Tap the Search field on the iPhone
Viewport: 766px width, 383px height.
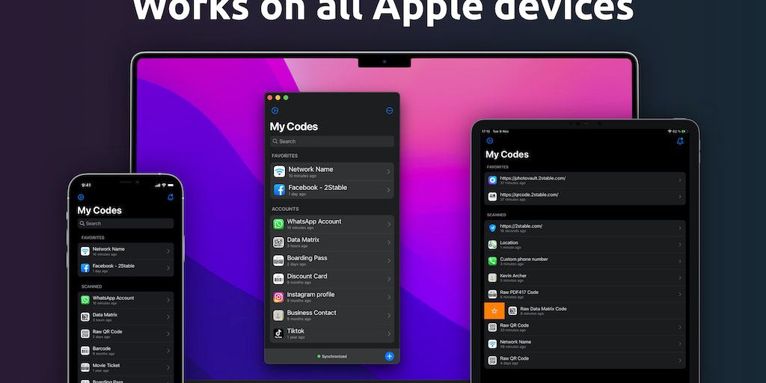click(x=126, y=223)
